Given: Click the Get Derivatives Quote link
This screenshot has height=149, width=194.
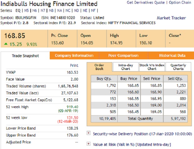Looking at the screenshot, I should coord(145,2).
